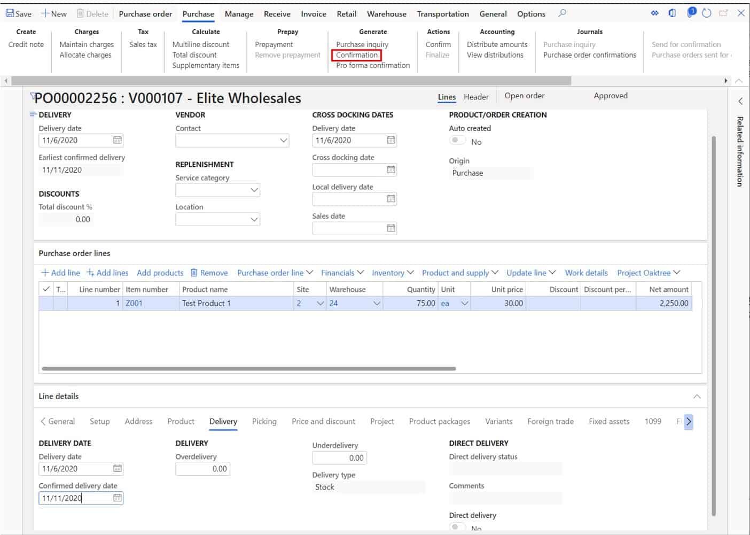This screenshot has width=750, height=535.
Task: Expand the Financials dropdown in the lines toolbar
Action: pyautogui.click(x=341, y=273)
